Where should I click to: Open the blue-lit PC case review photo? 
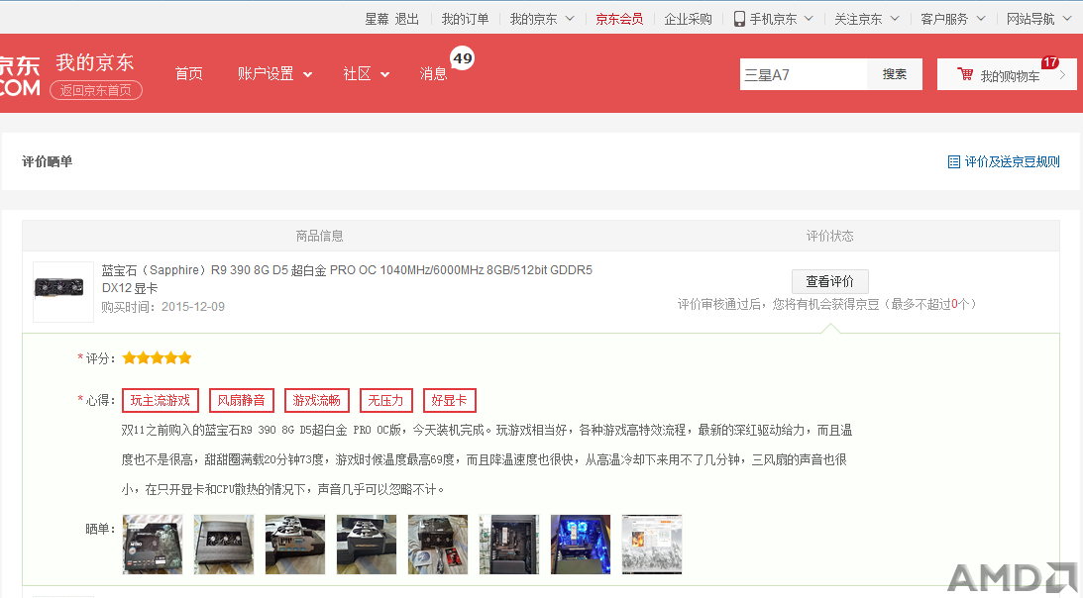point(581,545)
